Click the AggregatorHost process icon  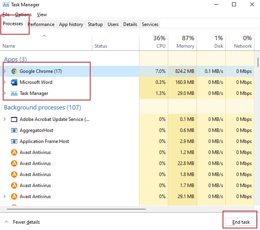click(14, 130)
